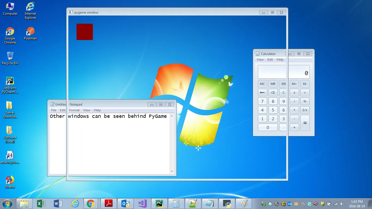Image resolution: width=372 pixels, height=209 pixels.
Task: Click the M+ key in Calculator
Action: pyautogui.click(x=294, y=84)
